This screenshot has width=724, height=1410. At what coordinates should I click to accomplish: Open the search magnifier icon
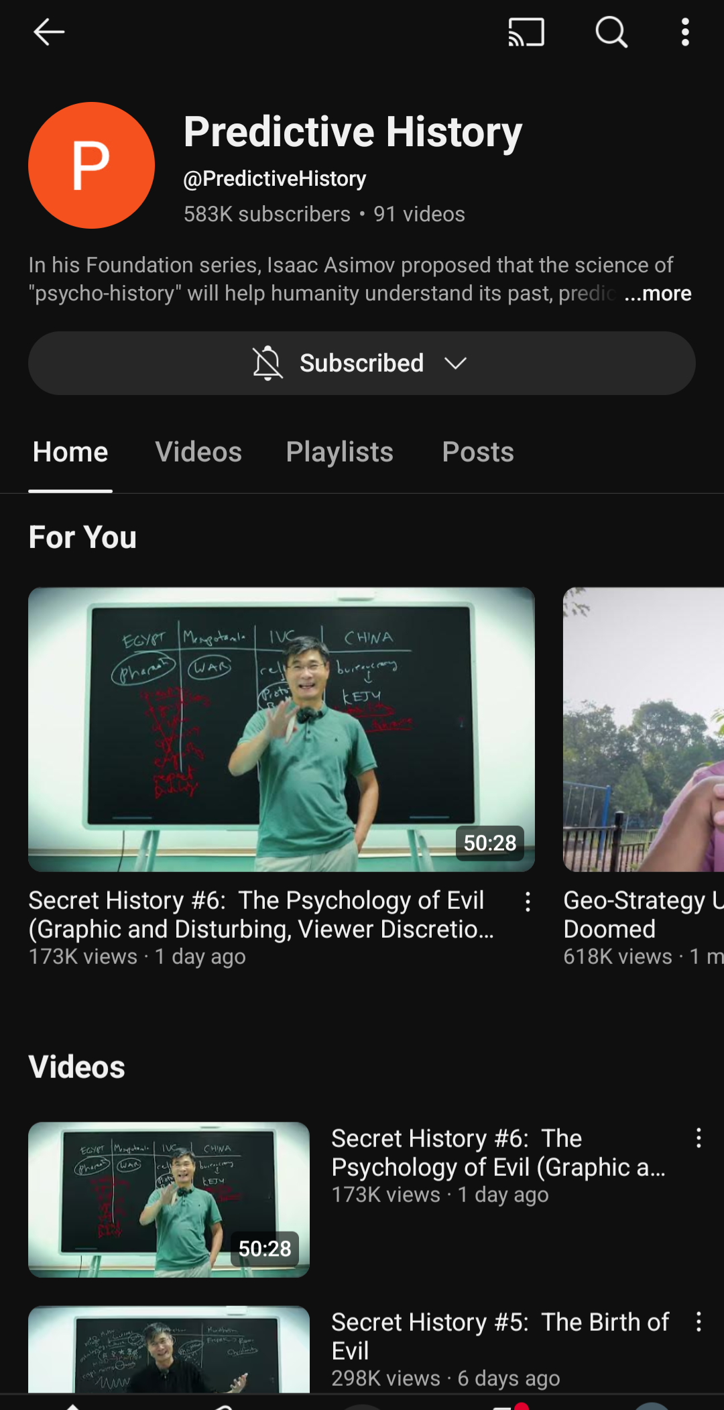611,32
